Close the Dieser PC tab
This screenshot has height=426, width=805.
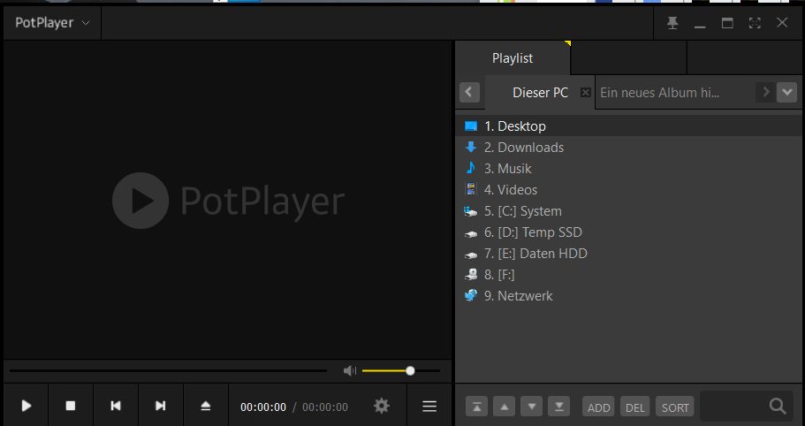click(x=585, y=93)
